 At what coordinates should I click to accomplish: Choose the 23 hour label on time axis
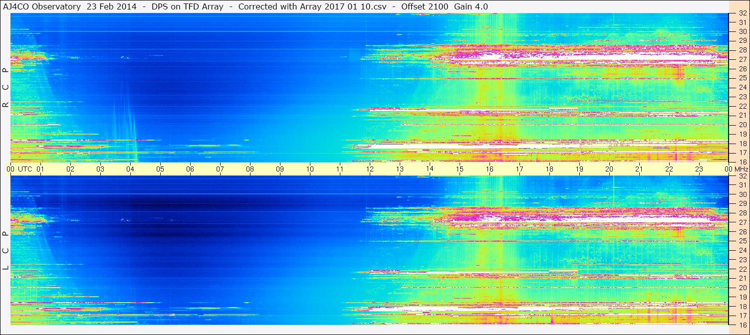tap(699, 169)
